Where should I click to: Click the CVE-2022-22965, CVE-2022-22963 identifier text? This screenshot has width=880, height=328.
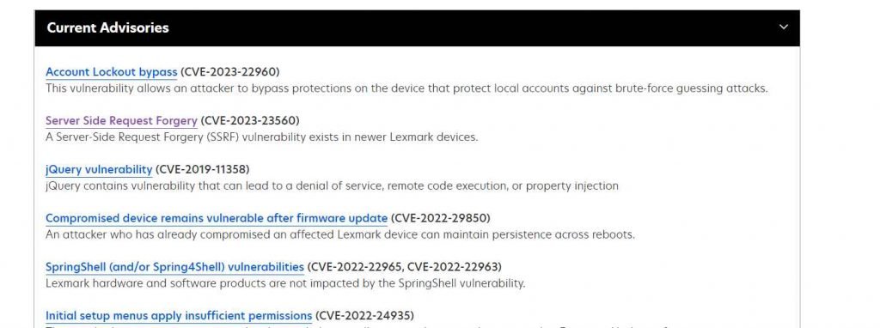coord(404,266)
